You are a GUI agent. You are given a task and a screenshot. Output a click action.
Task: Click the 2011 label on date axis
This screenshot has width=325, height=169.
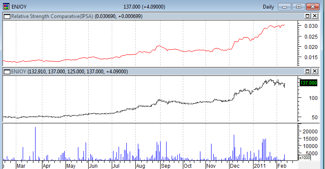coord(260,166)
